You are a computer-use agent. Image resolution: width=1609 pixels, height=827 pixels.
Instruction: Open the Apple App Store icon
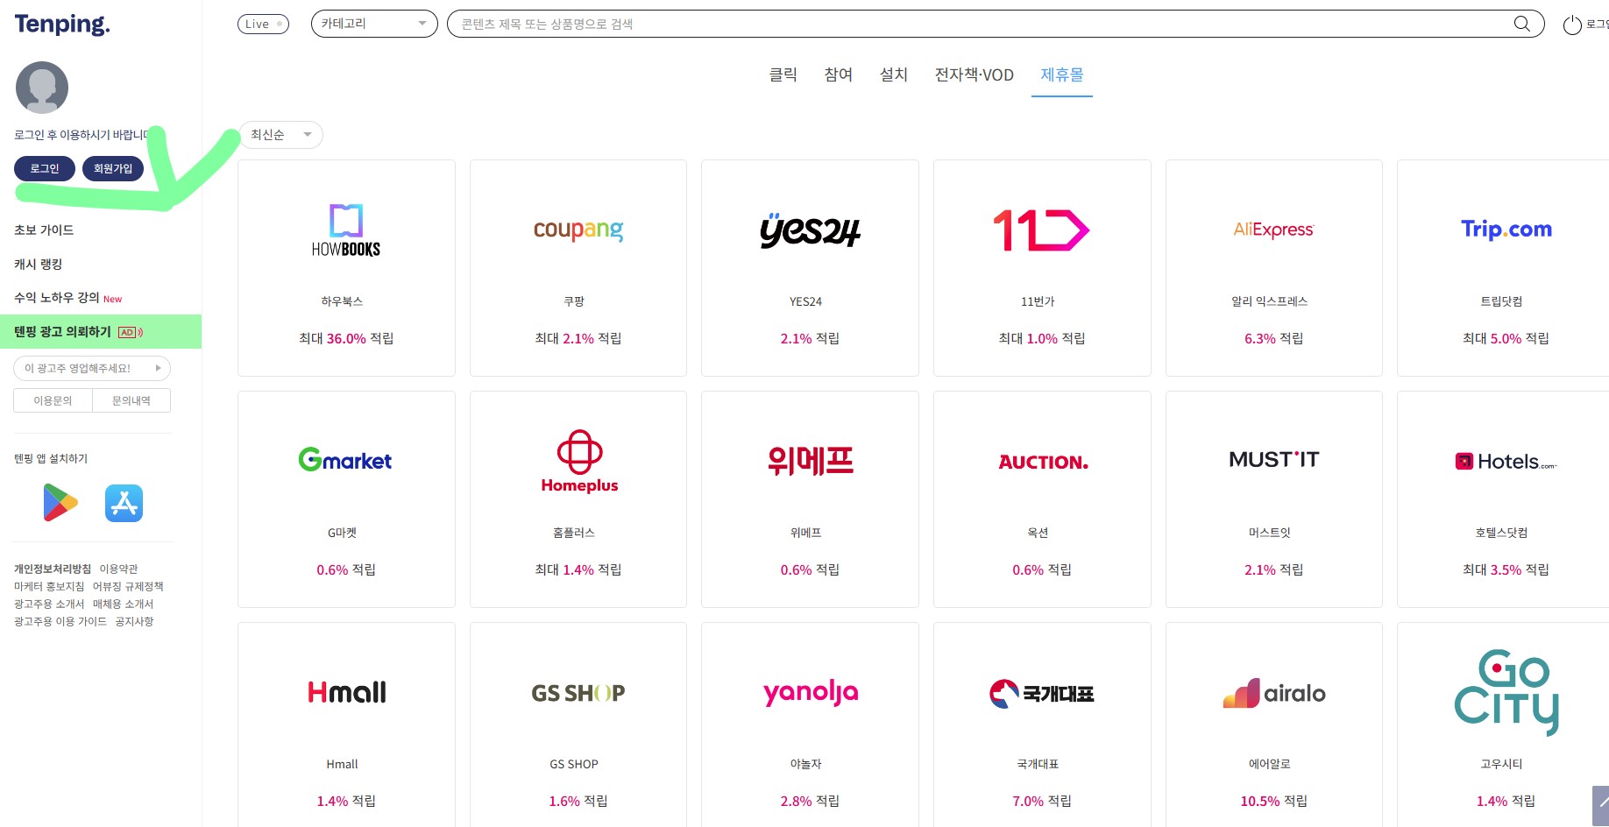[124, 503]
